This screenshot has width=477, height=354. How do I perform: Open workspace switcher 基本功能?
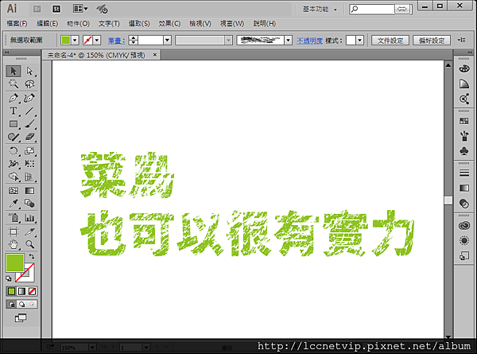coord(320,10)
